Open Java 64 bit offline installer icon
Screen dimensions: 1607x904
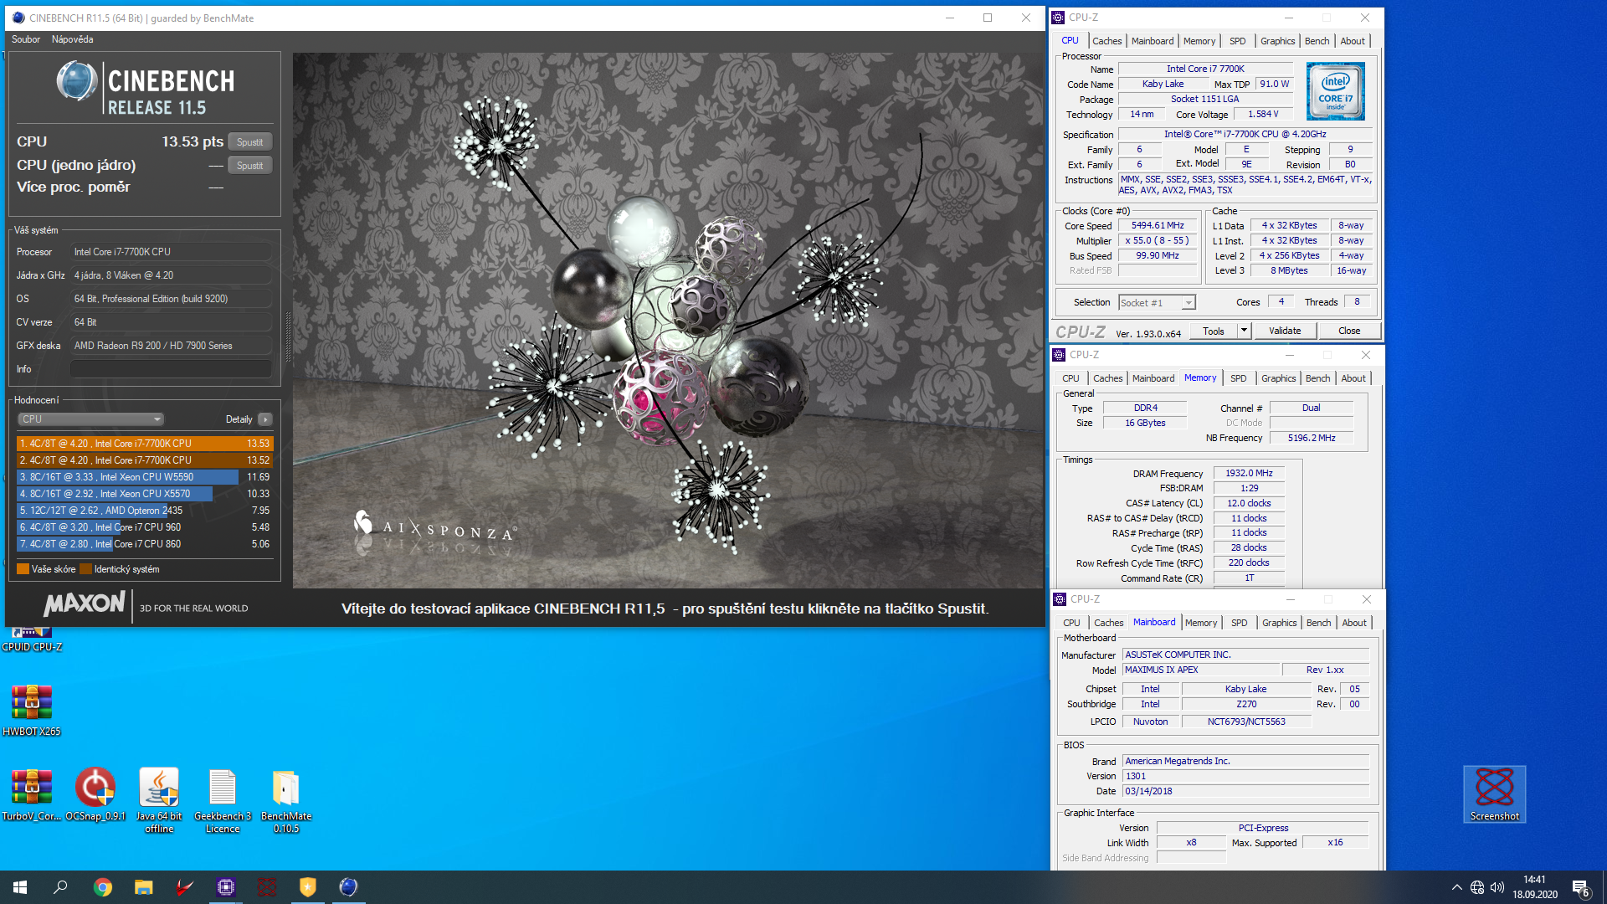(159, 800)
